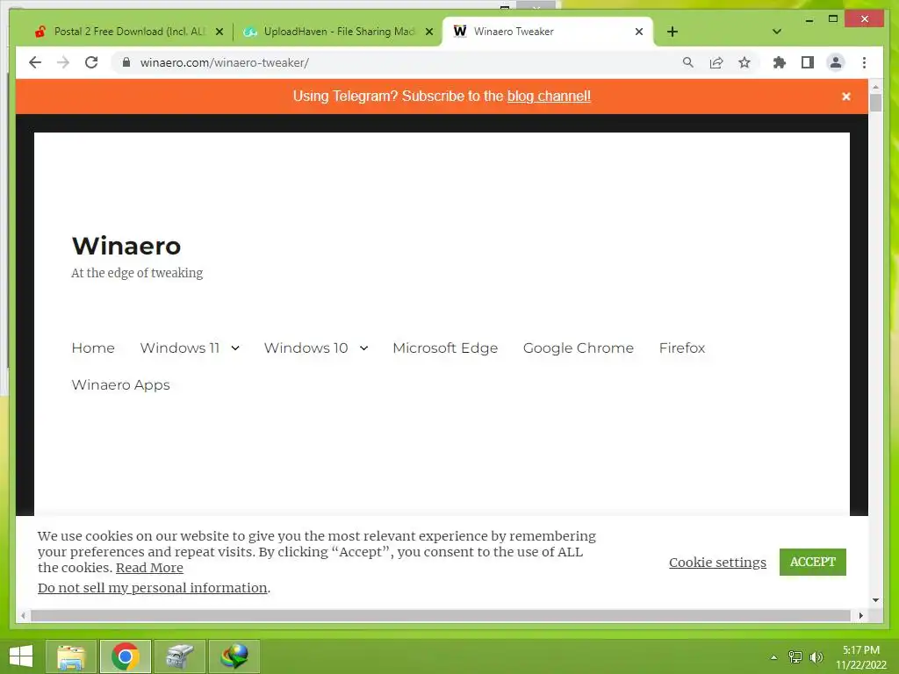Open the volume speaker tray icon
Image resolution: width=899 pixels, height=674 pixels.
tap(816, 656)
